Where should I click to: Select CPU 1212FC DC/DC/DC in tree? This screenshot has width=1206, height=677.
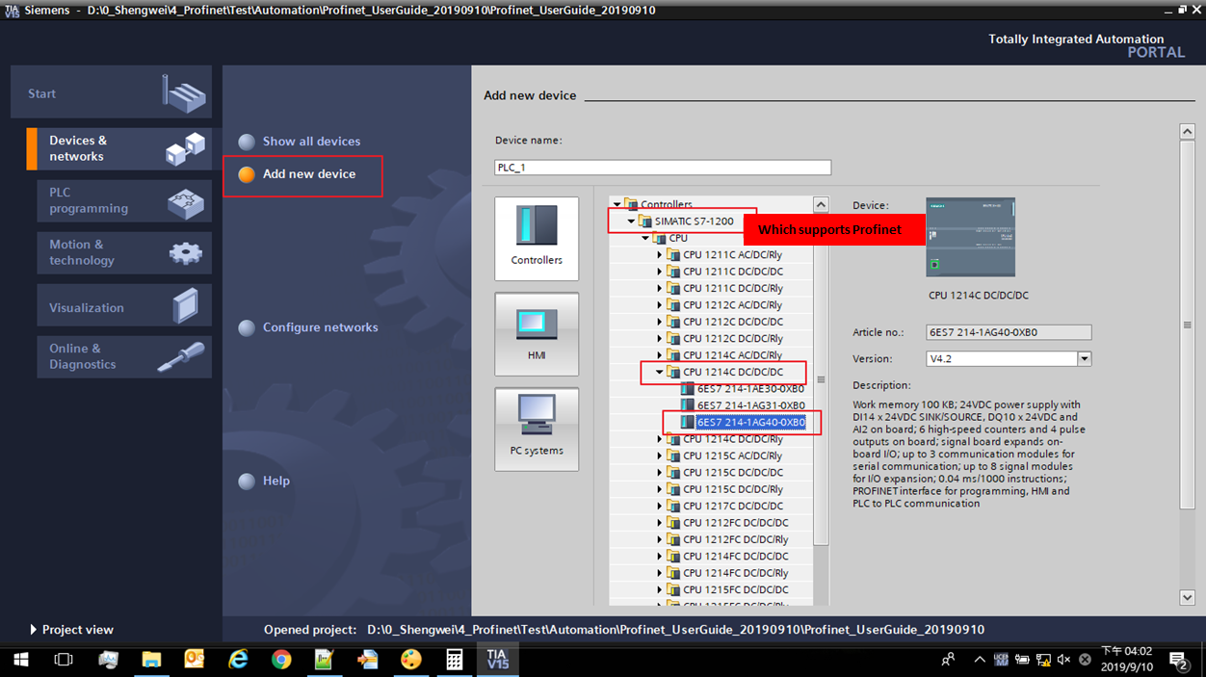(735, 523)
